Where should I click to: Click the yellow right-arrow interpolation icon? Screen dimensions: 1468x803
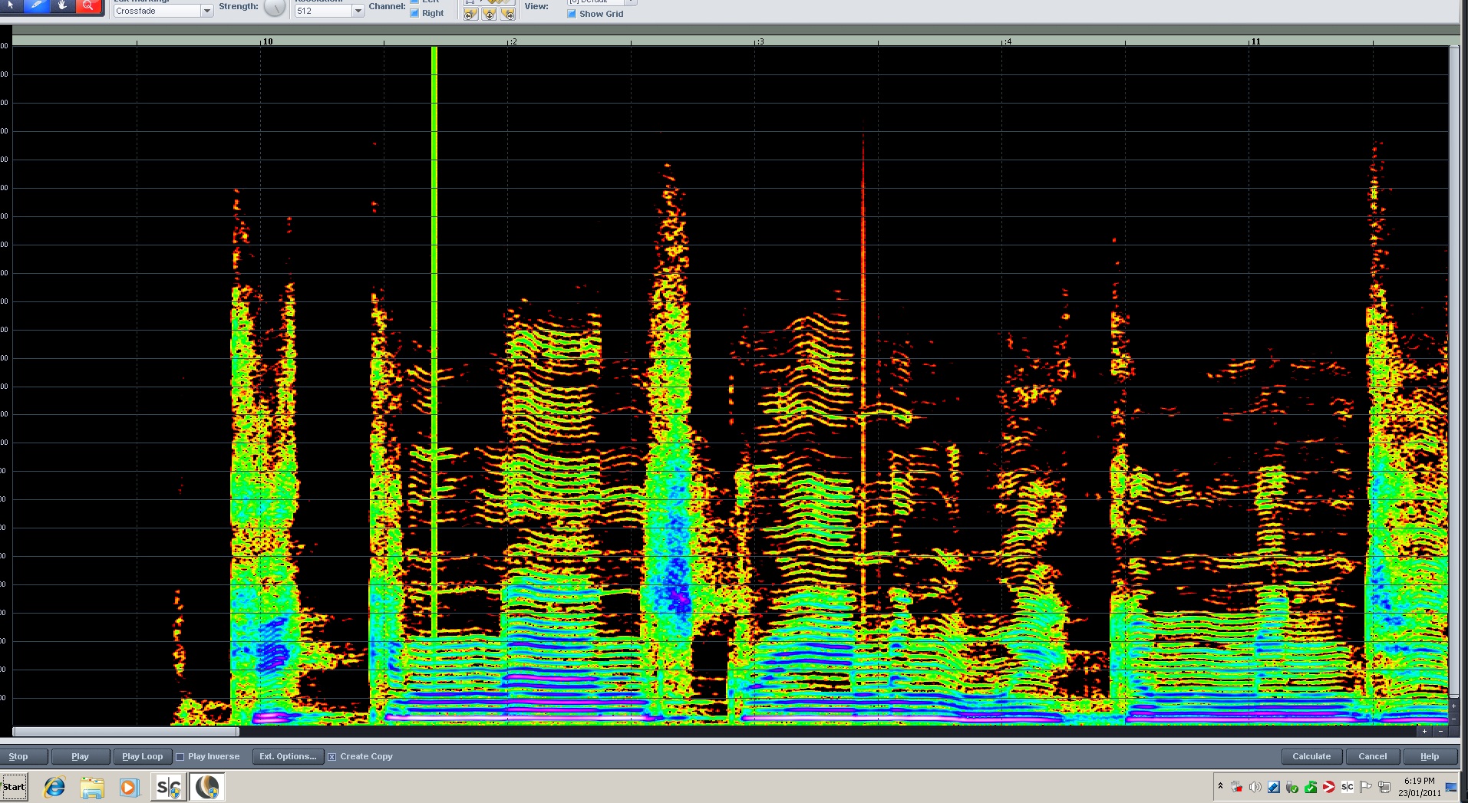pos(508,14)
